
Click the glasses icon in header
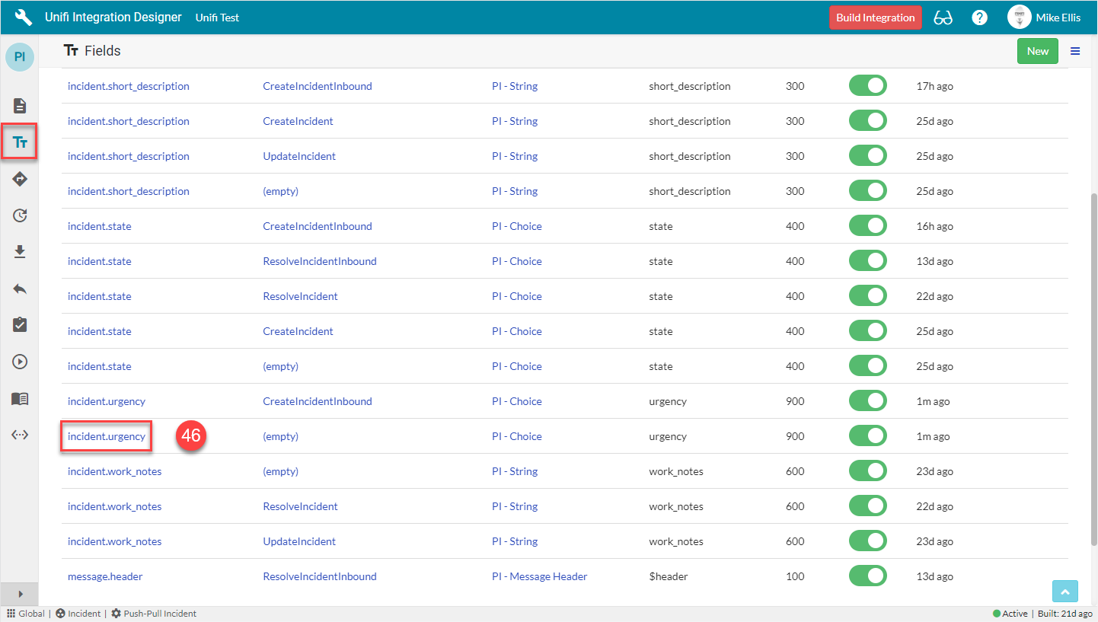(943, 18)
